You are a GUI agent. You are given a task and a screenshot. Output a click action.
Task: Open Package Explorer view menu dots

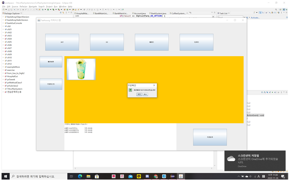(x=66, y=13)
